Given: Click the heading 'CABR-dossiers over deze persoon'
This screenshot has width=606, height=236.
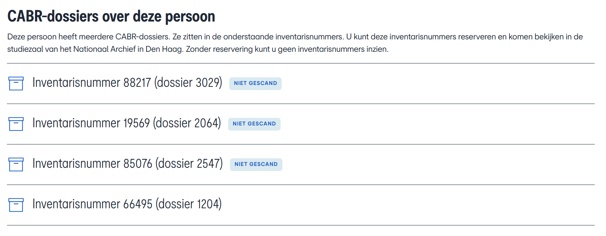Looking at the screenshot, I should pyautogui.click(x=111, y=16).
